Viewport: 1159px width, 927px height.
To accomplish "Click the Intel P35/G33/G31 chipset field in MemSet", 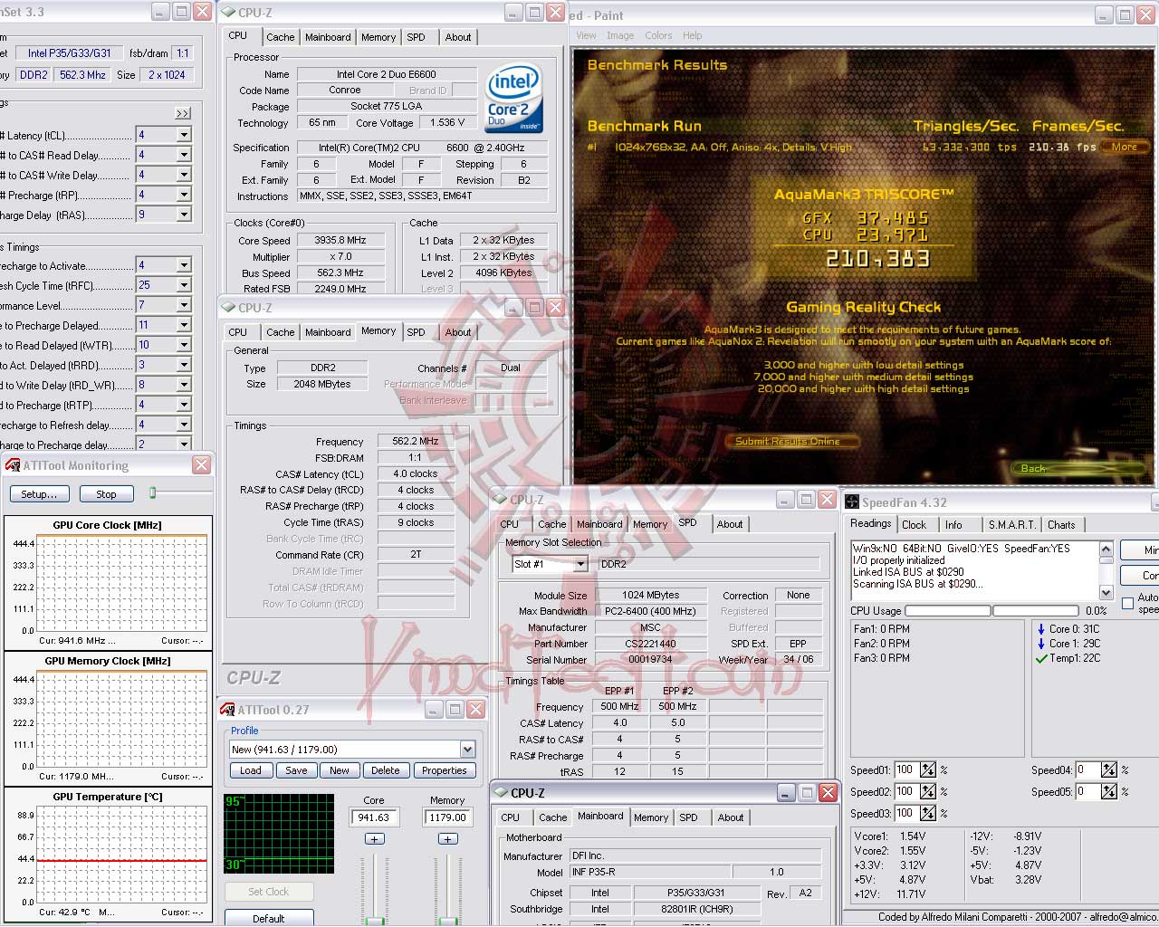I will point(69,53).
